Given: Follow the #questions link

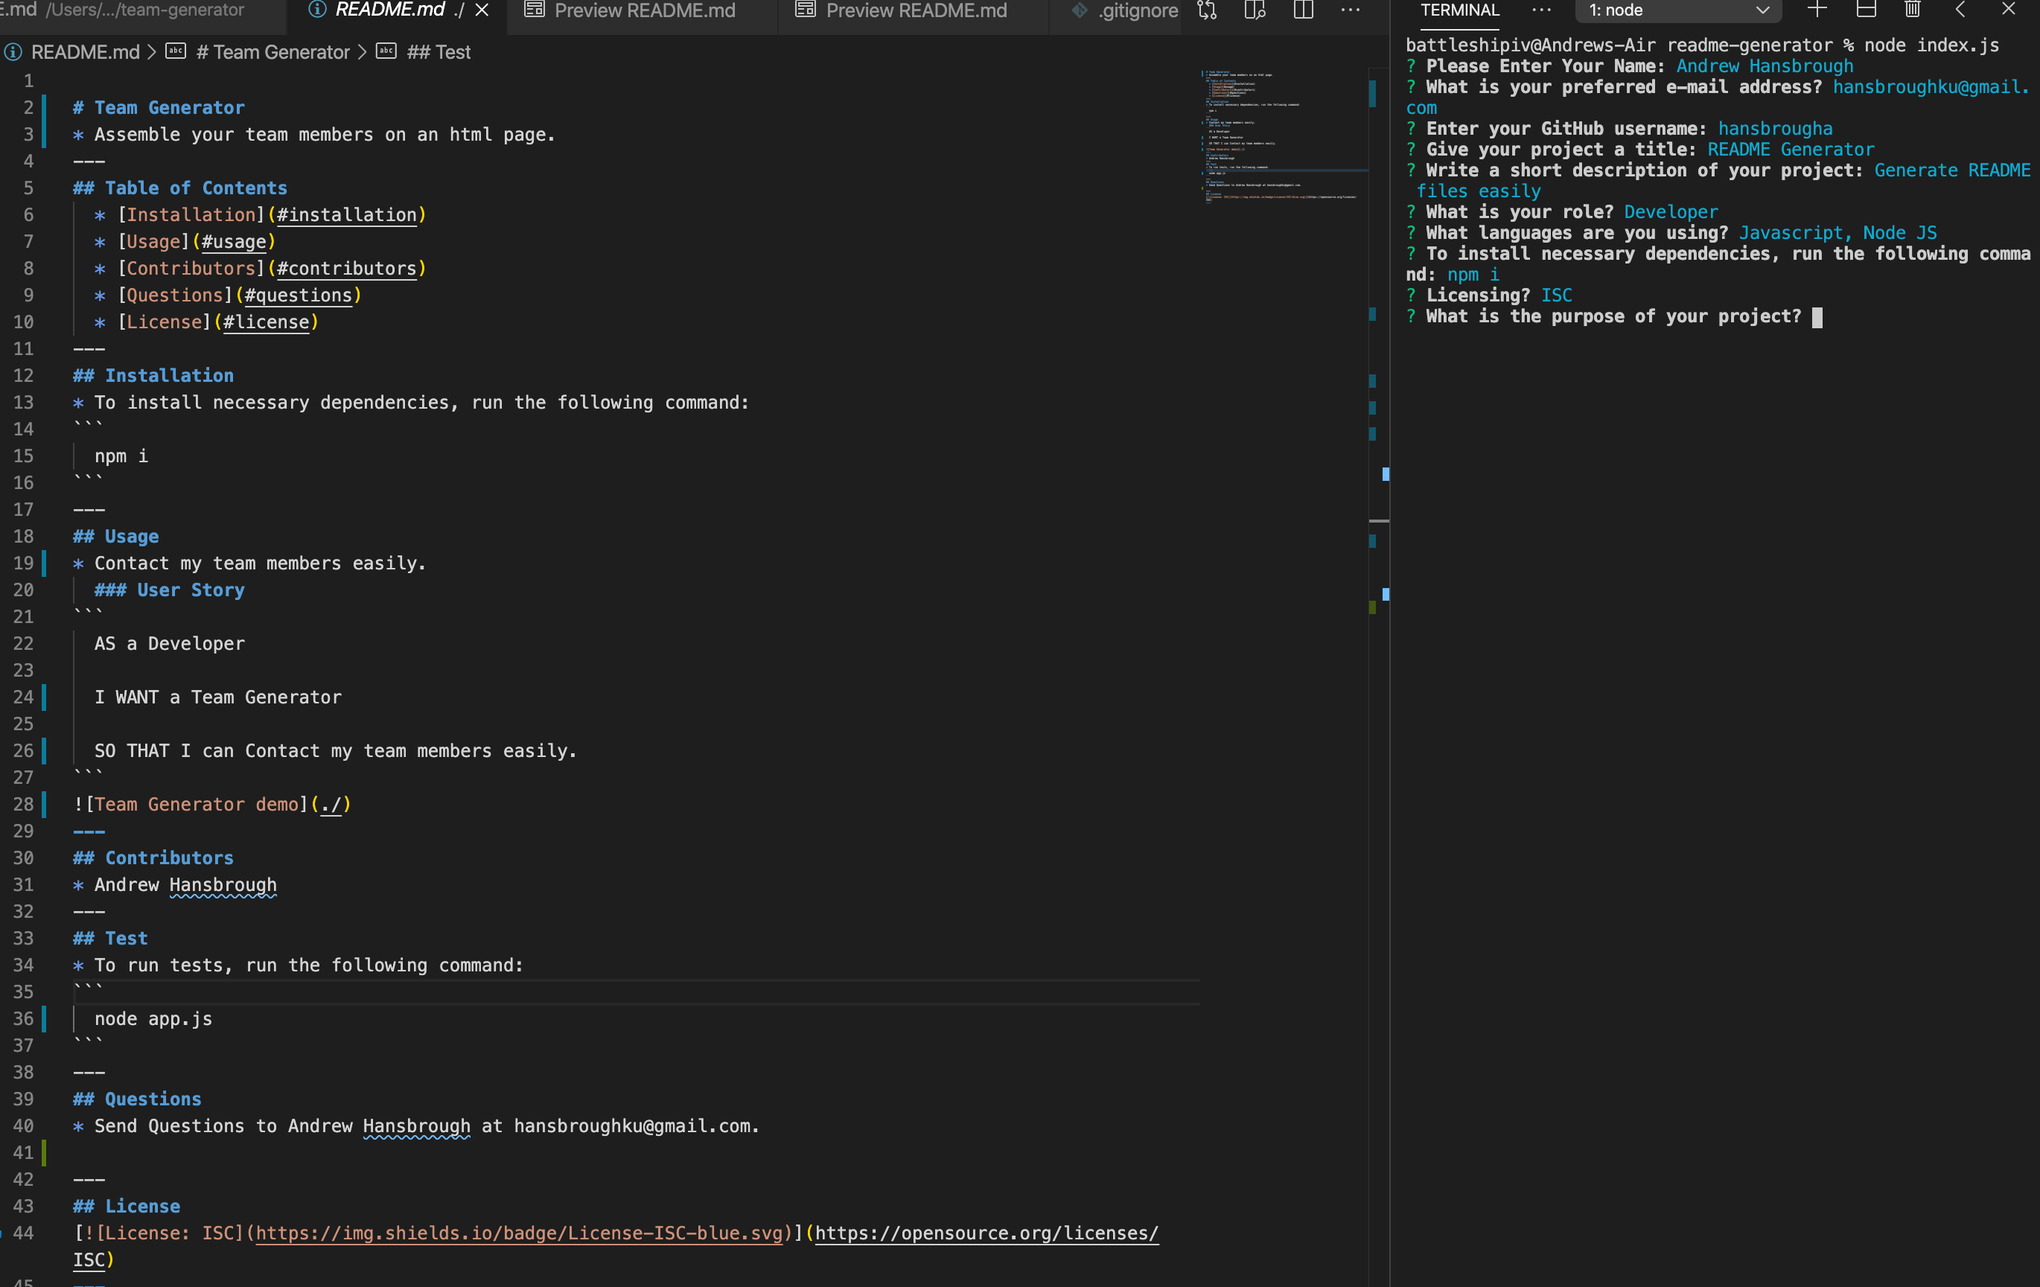Looking at the screenshot, I should (299, 296).
